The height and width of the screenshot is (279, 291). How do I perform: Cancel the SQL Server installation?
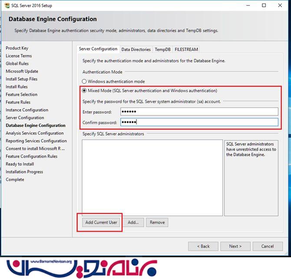(x=267, y=246)
